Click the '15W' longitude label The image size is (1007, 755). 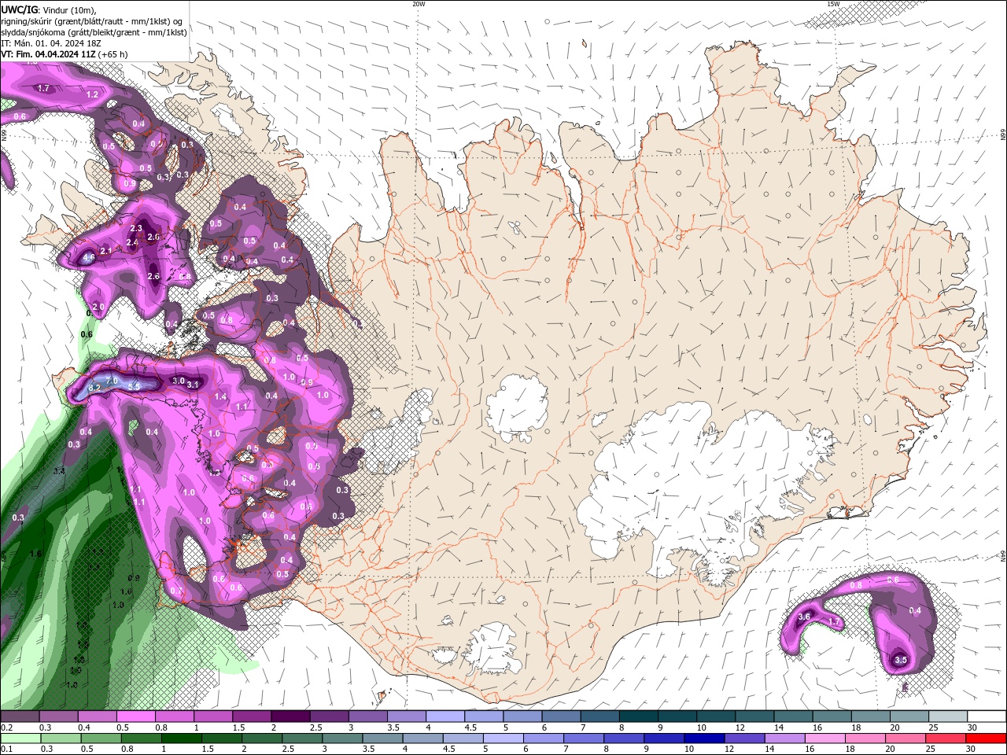pos(833,4)
